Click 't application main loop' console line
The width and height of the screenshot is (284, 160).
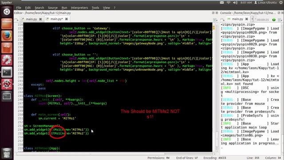244,128
